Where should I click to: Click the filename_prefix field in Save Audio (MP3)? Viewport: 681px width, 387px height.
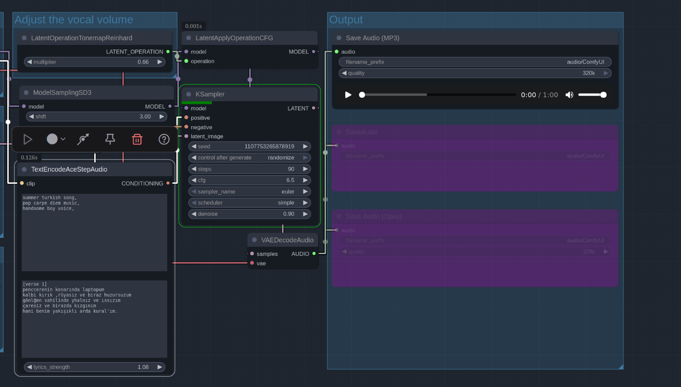pos(475,62)
